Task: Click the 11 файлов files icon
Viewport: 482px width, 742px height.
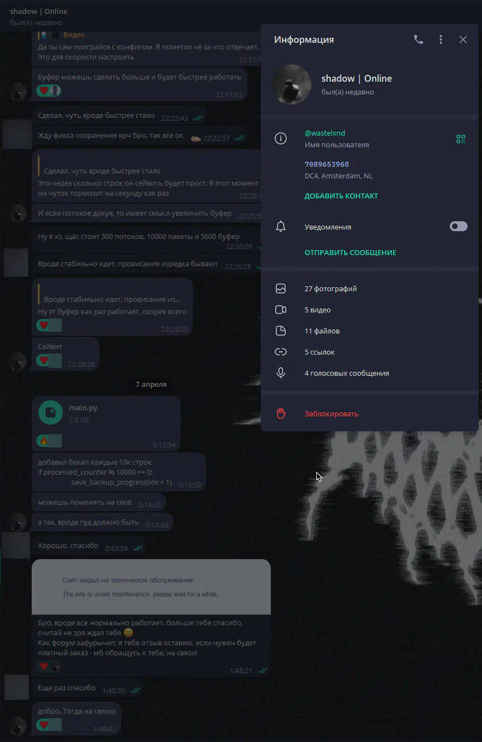Action: click(x=281, y=331)
